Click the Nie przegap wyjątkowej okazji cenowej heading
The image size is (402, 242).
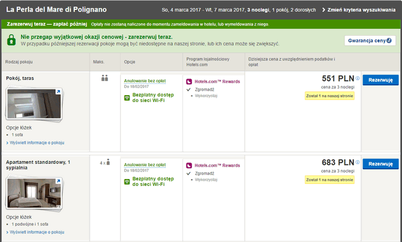point(96,37)
